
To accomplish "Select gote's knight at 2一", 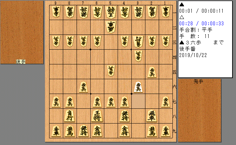I will (152, 12).
